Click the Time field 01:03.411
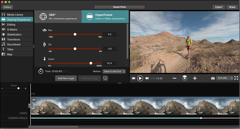Viewport: 240px width, 129px height. [60, 71]
